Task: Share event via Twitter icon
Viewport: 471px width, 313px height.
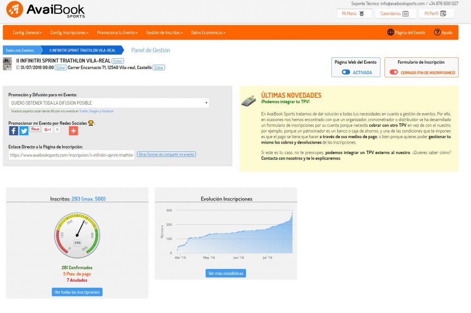Action: (x=24, y=131)
